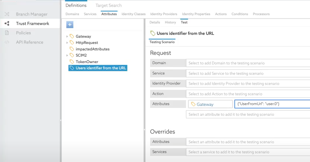Click the Branch Manager shuffle icon
Viewport: 310px width, 162px height.
pos(7,14)
